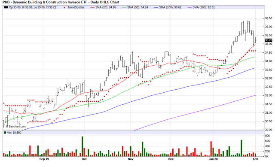The height and width of the screenshot is (167, 275).
Task: Click the green volume legend swatch
Action: pyautogui.click(x=5, y=133)
